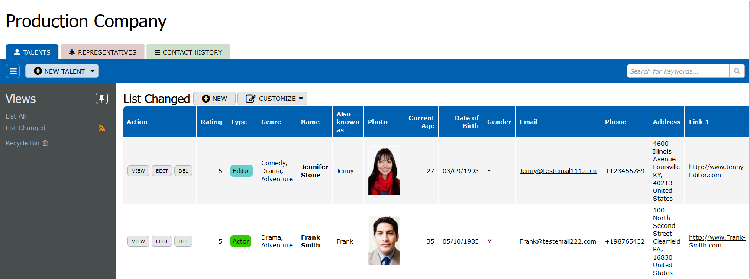Click in the keyword search field

678,71
